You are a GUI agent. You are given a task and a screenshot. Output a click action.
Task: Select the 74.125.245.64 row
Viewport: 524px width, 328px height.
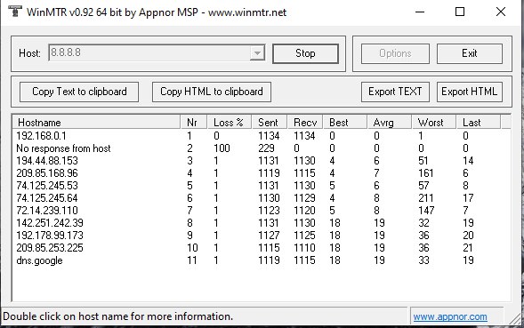[x=262, y=198]
